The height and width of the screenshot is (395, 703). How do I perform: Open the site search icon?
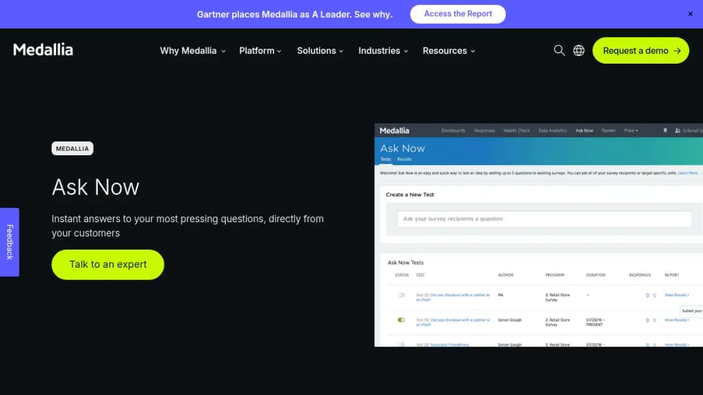(x=558, y=51)
